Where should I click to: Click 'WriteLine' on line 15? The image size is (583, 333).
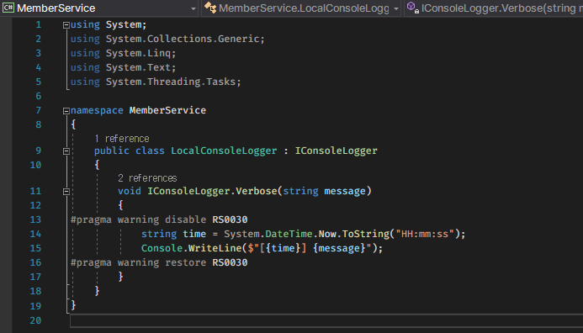tap(215, 248)
